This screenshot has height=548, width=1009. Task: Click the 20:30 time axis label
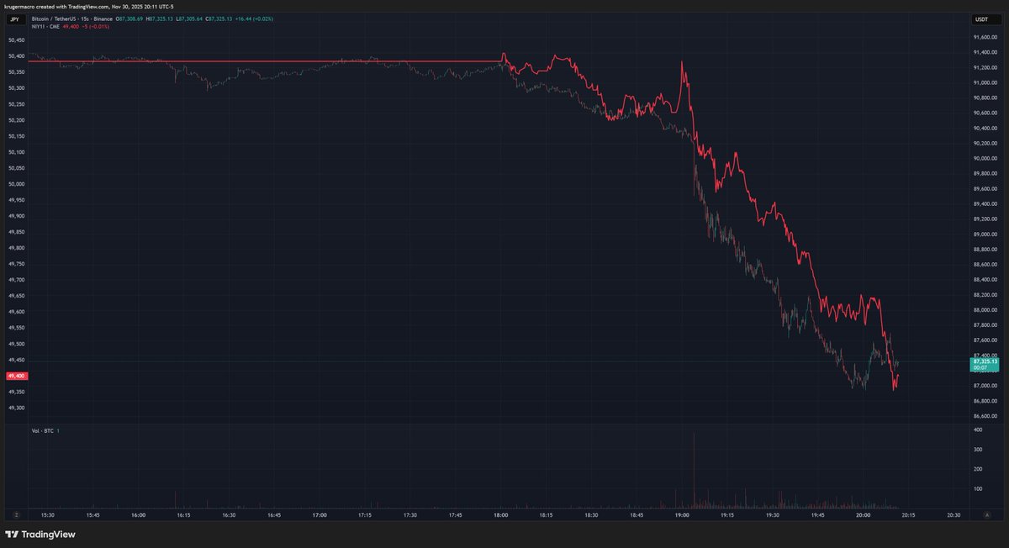pos(954,514)
